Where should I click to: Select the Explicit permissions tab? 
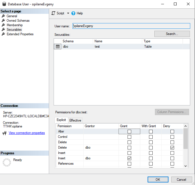(61, 120)
